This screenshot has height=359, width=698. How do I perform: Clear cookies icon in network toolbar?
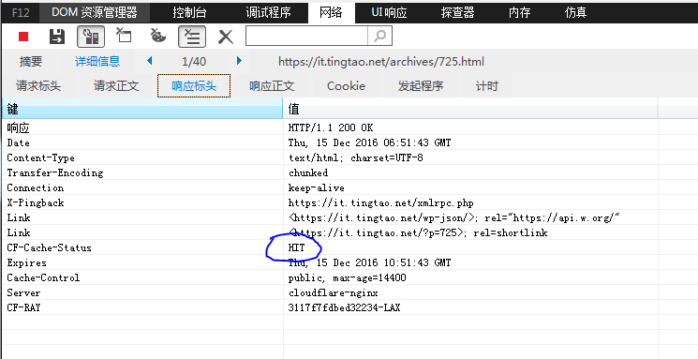(x=157, y=36)
